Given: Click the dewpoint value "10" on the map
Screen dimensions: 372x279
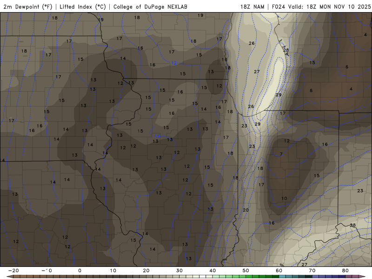Looking at the screenshot, I should click(x=284, y=199).
